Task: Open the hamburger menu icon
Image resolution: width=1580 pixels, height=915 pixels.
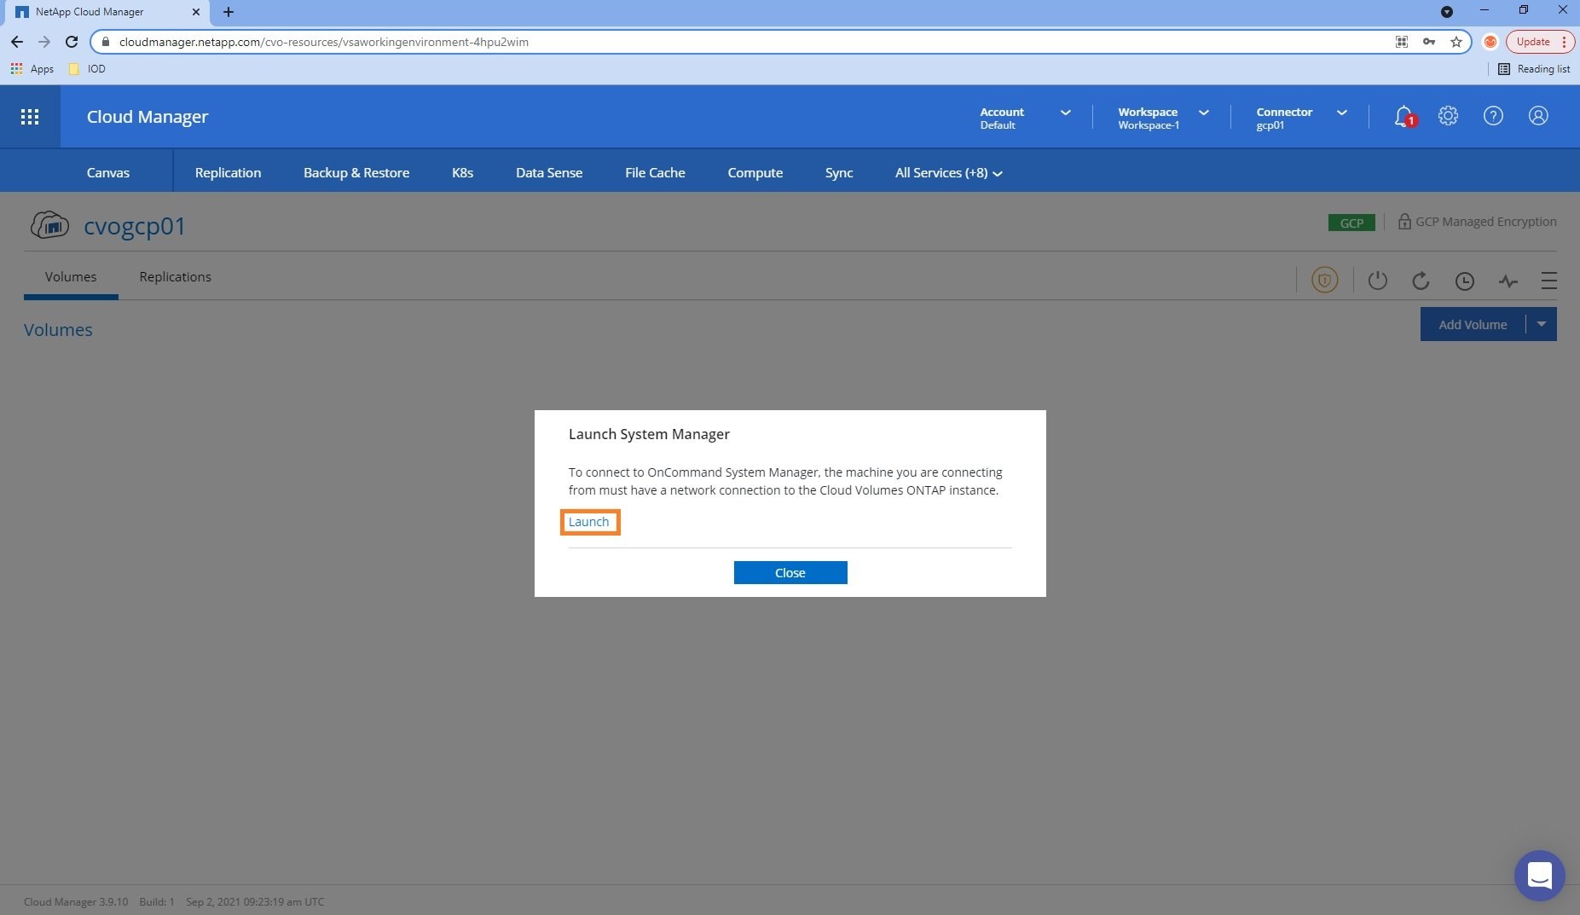Action: 1548,281
